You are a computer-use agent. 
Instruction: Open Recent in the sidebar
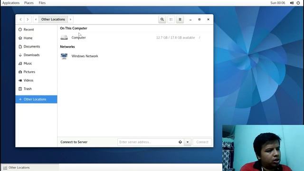(x=36, y=29)
